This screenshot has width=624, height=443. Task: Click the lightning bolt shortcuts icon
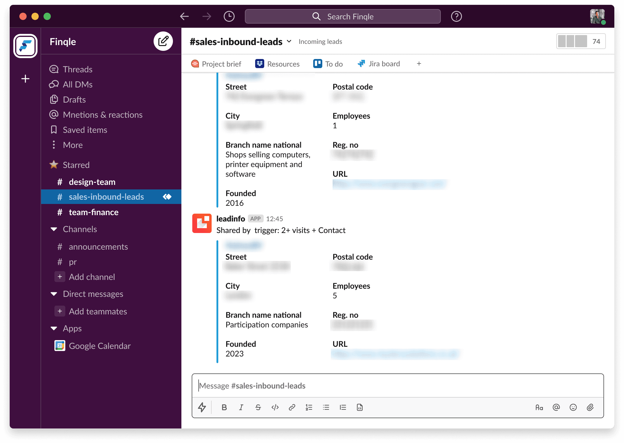point(202,407)
